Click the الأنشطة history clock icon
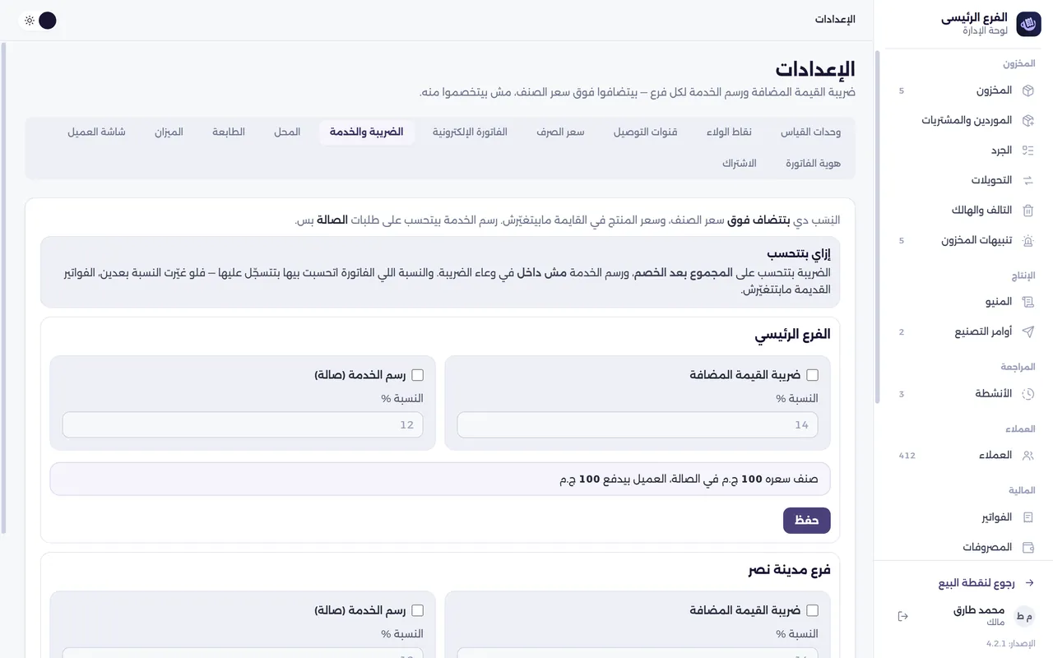This screenshot has height=658, width=1053. coord(1027,394)
